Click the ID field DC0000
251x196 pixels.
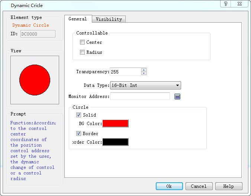[x=38, y=34]
